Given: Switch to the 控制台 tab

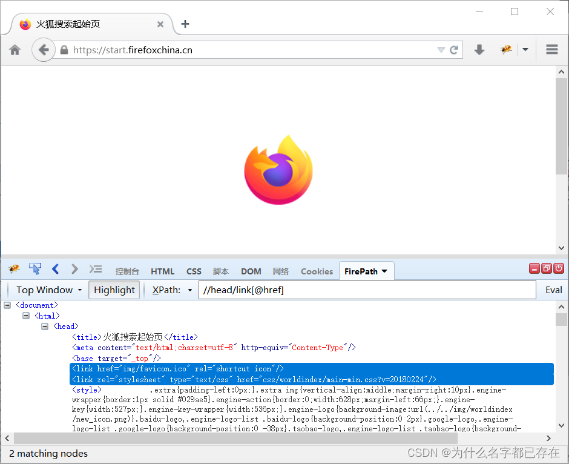Looking at the screenshot, I should tap(127, 271).
